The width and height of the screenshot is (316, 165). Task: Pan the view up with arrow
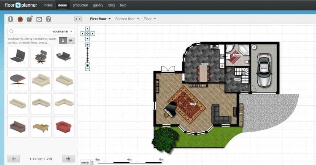pos(87,28)
